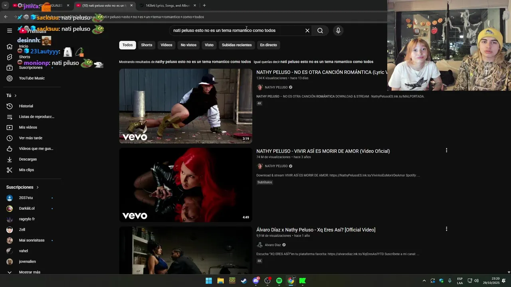Click the Inicio home icon in sidebar

(10, 47)
